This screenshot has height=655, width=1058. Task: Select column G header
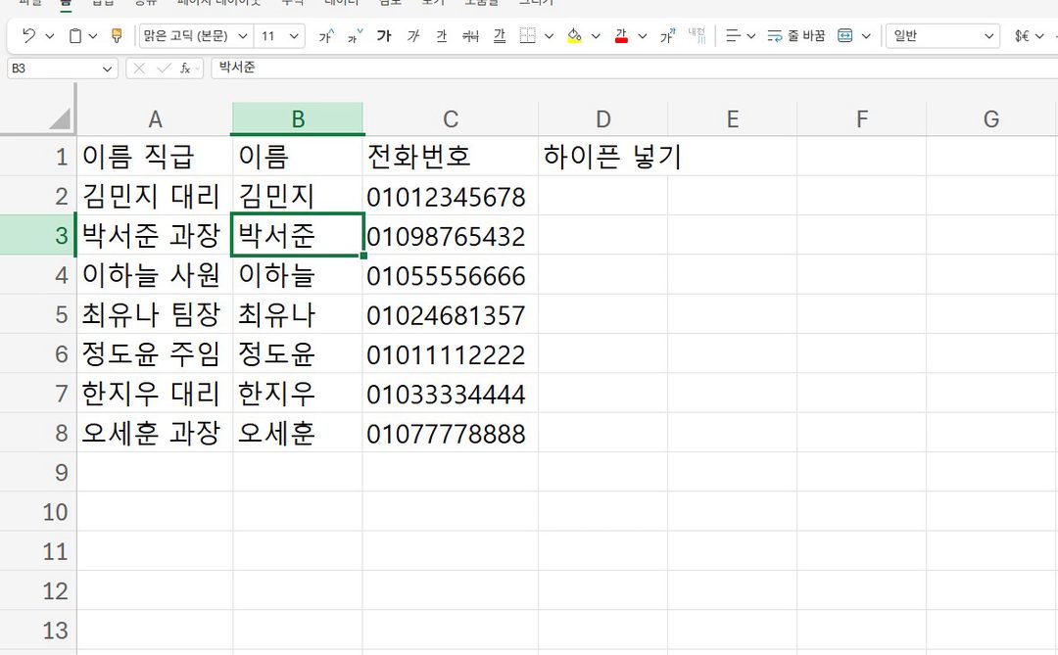coord(990,118)
